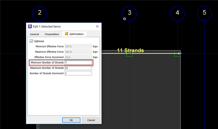Image resolution: width=218 pixels, height=129 pixels.
Task: Select grid bubble 3
Action: click(x=129, y=13)
